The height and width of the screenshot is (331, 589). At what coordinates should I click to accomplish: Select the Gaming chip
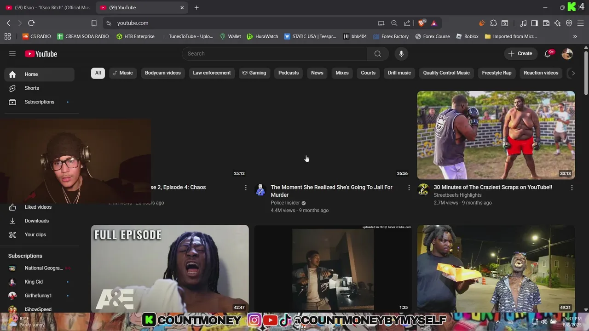point(254,73)
